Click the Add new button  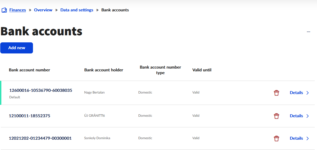17,48
